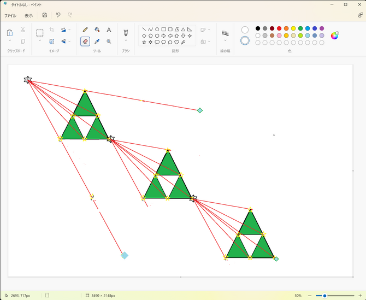
Task: Expand the brushes dropdown arrow
Action: 126,40
